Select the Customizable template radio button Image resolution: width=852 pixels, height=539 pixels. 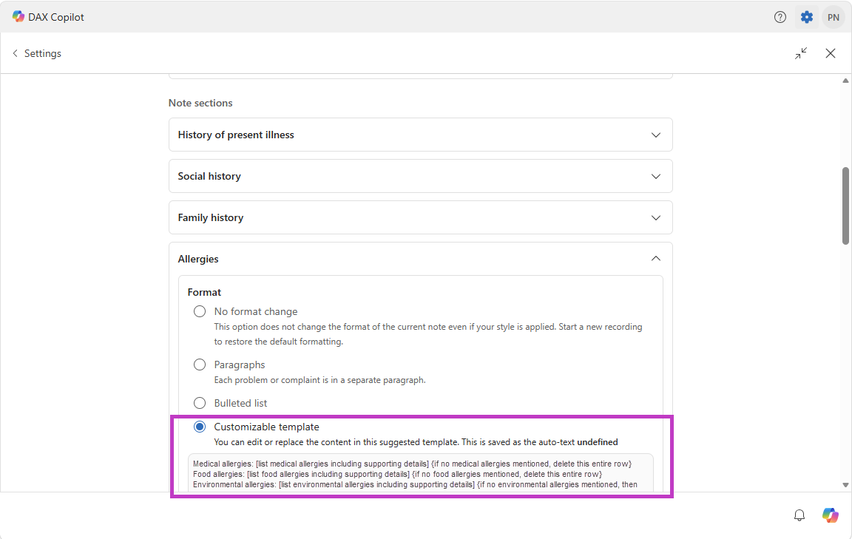(x=200, y=427)
